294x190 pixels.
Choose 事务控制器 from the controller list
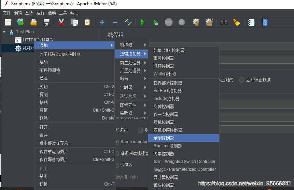[184, 59]
